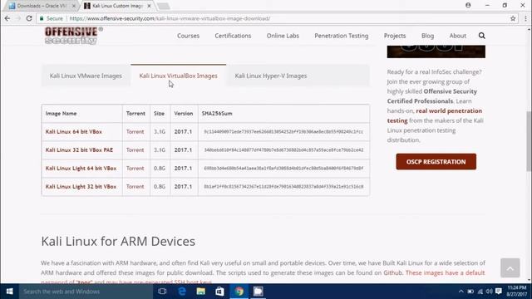Download Kali Linux Light 64 bit VBox
The height and width of the screenshot is (299, 532).
point(81,168)
